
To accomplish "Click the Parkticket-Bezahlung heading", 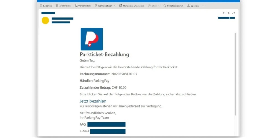I will click(x=104, y=55).
